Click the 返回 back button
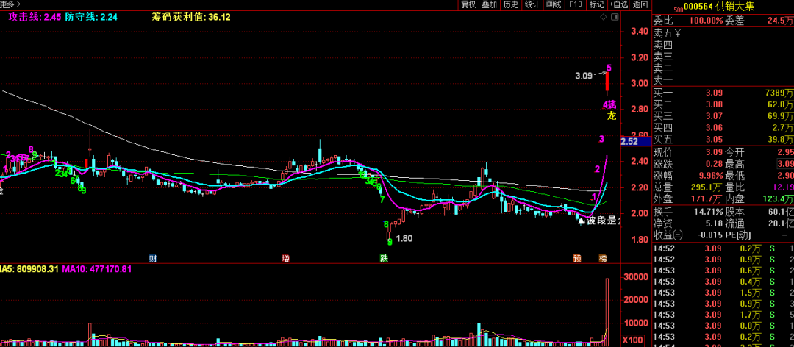 pos(641,4)
